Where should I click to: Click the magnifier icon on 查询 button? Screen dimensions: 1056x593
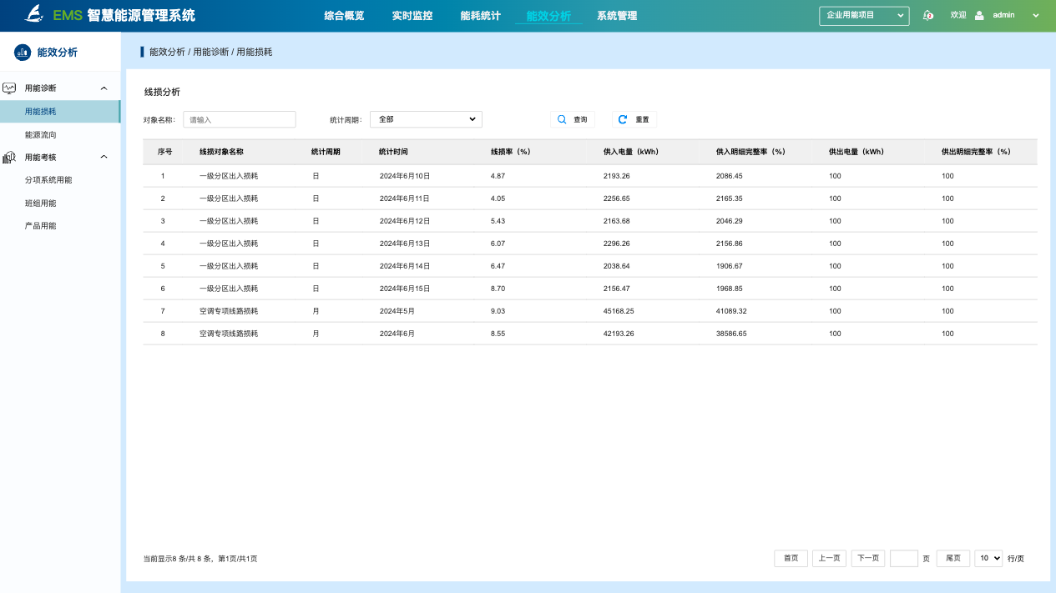[x=563, y=119]
